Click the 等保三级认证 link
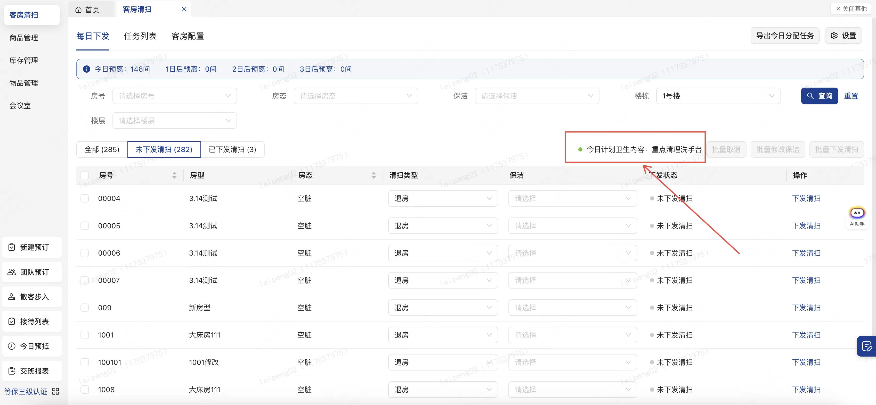 point(26,391)
